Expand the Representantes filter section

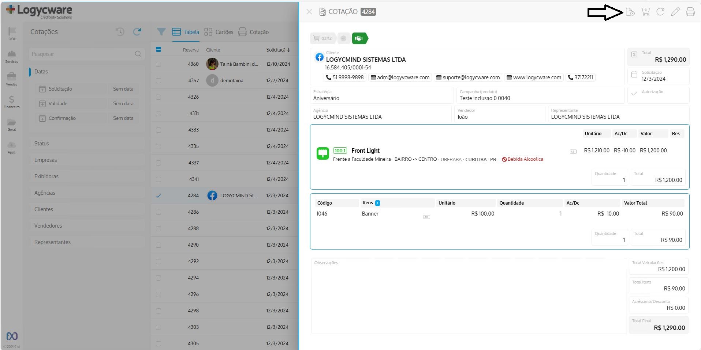coord(87,242)
